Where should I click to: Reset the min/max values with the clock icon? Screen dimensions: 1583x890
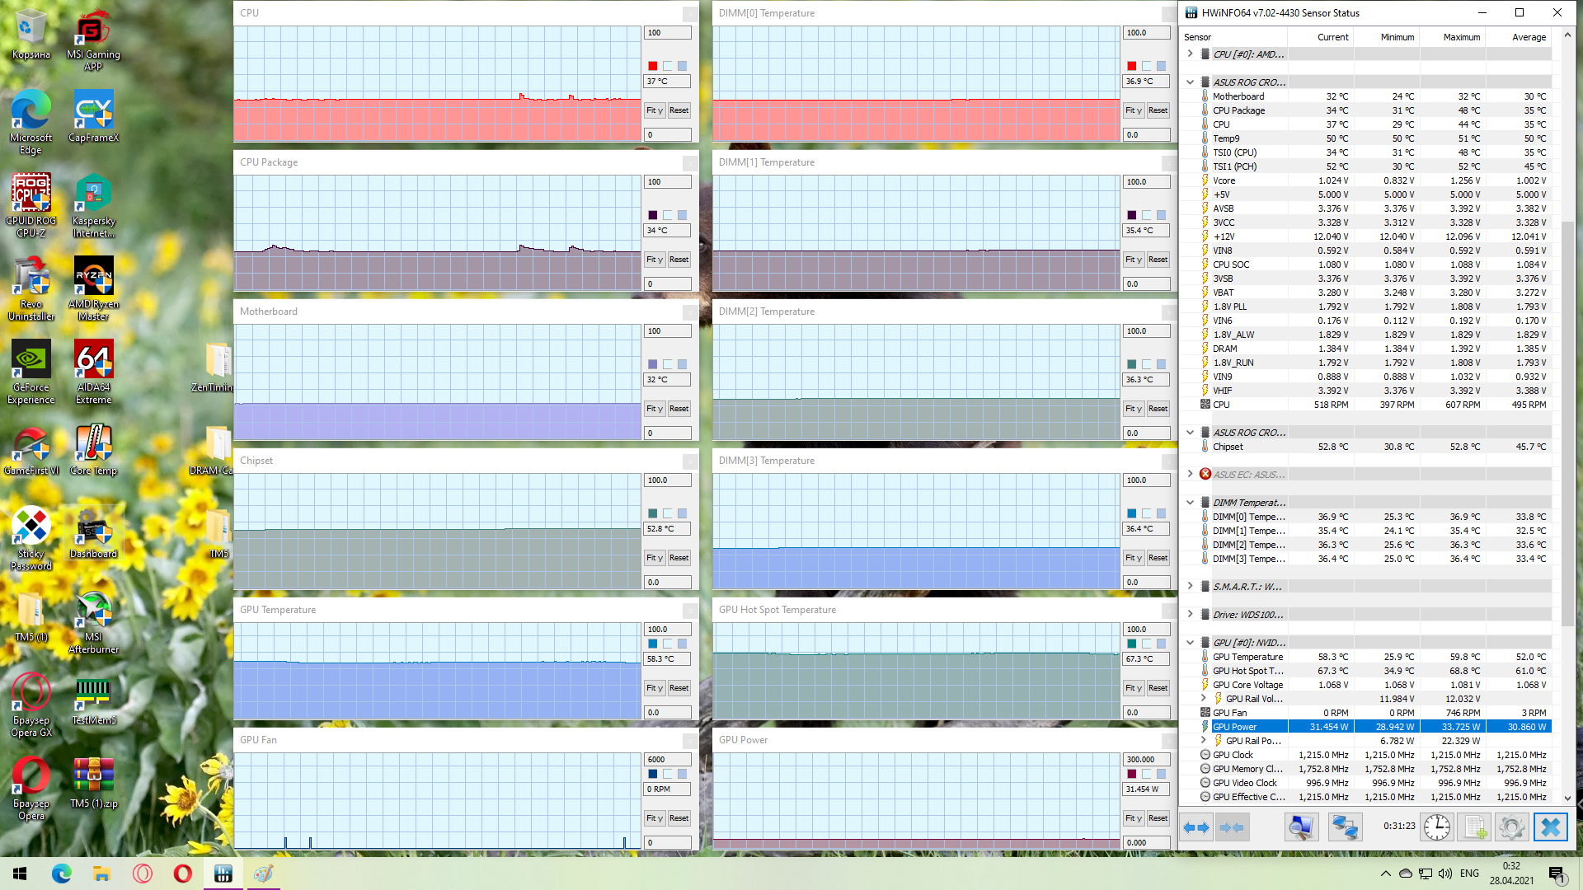pyautogui.click(x=1437, y=827)
